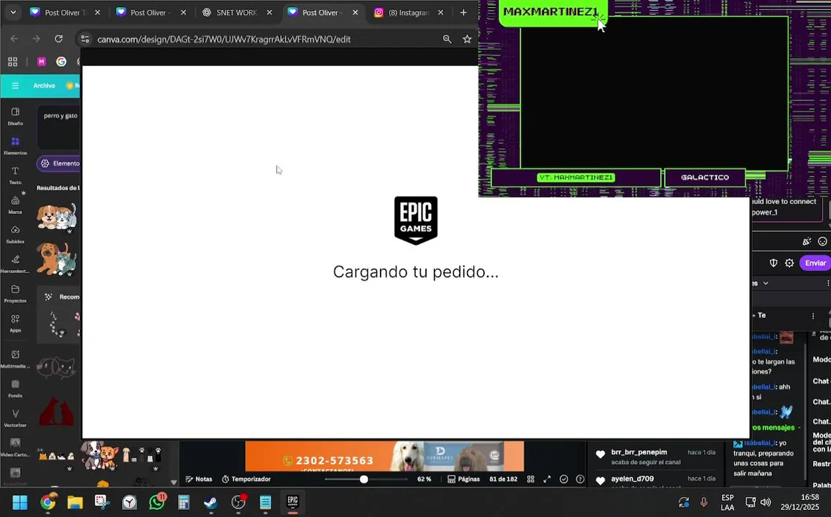Screen dimensions: 831x517
Task: Open the chat shield moderation icon
Action: pyautogui.click(x=774, y=263)
